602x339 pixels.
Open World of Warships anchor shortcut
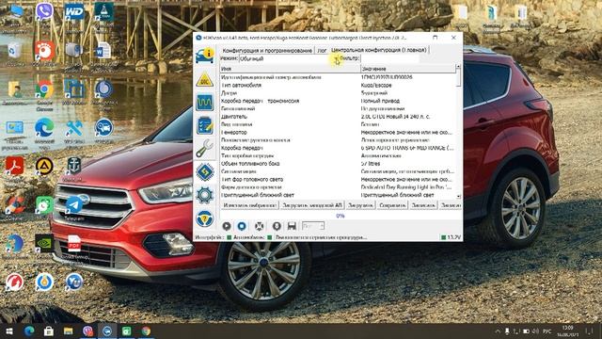73,166
